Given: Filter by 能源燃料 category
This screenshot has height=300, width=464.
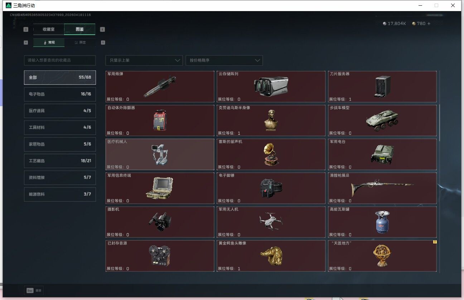Looking at the screenshot, I should click(x=60, y=195).
